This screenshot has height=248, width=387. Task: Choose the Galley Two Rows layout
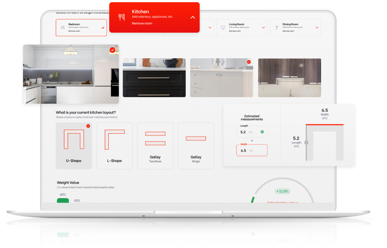[155, 146]
